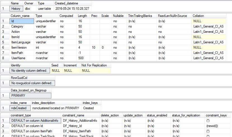Image resolution: width=232 pixels, height=137 pixels.
Task: Click the NULL collation cell in Id row
Action: click(x=209, y=21)
